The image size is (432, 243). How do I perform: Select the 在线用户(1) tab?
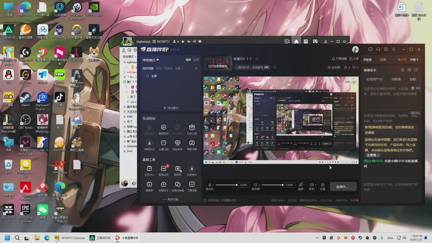click(x=374, y=79)
